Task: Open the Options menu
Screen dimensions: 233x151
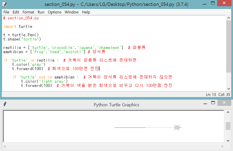Action: click(55, 12)
